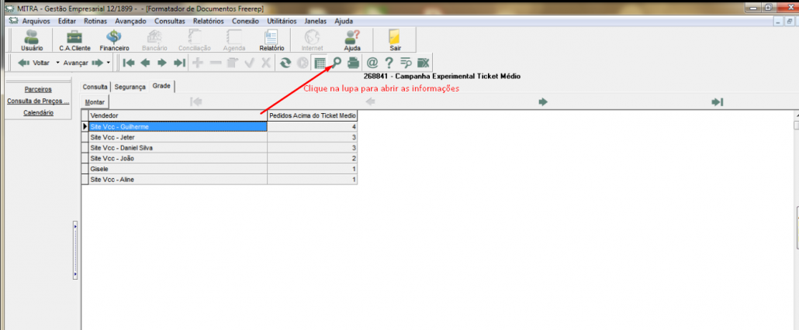Switch to the Segurança tab
Image resolution: width=799 pixels, height=330 pixels.
coord(130,87)
